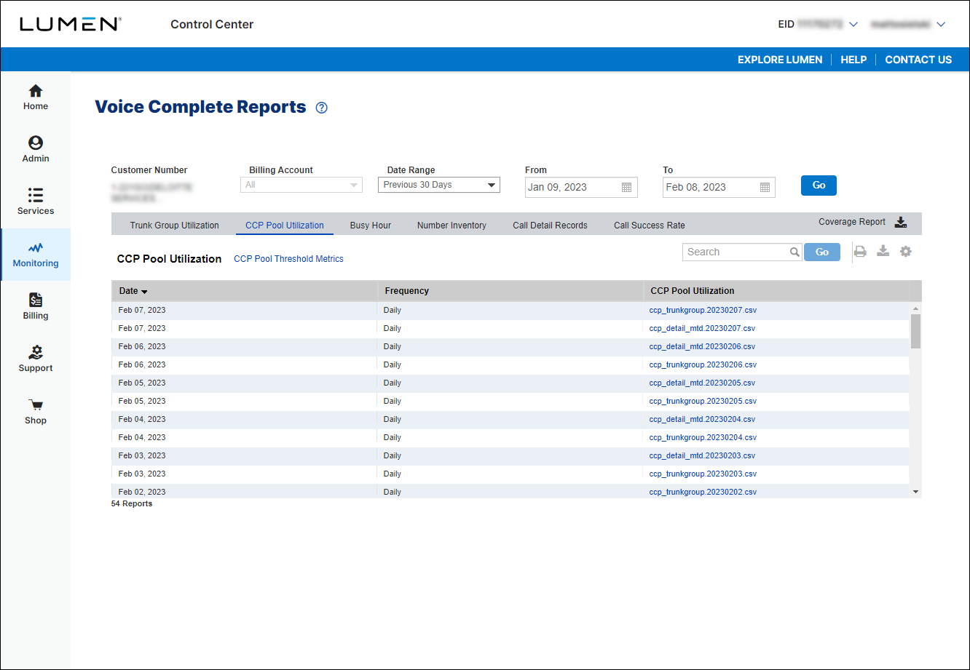The image size is (970, 670).
Task: Open help icon beside Voice Complete Reports
Action: pyautogui.click(x=322, y=108)
